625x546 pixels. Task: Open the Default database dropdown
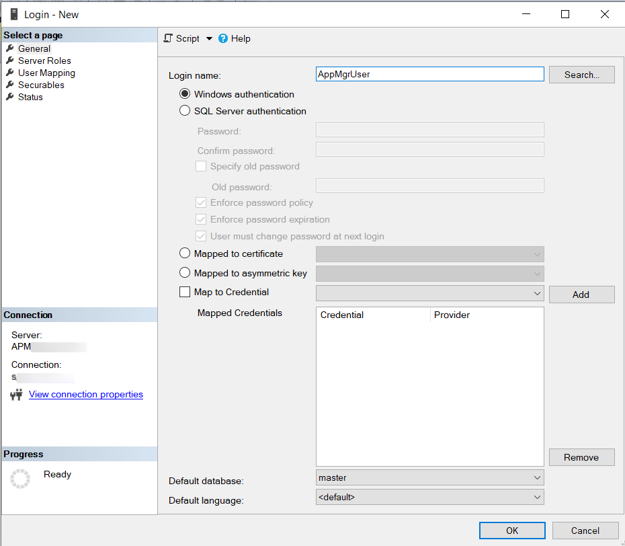tap(537, 477)
